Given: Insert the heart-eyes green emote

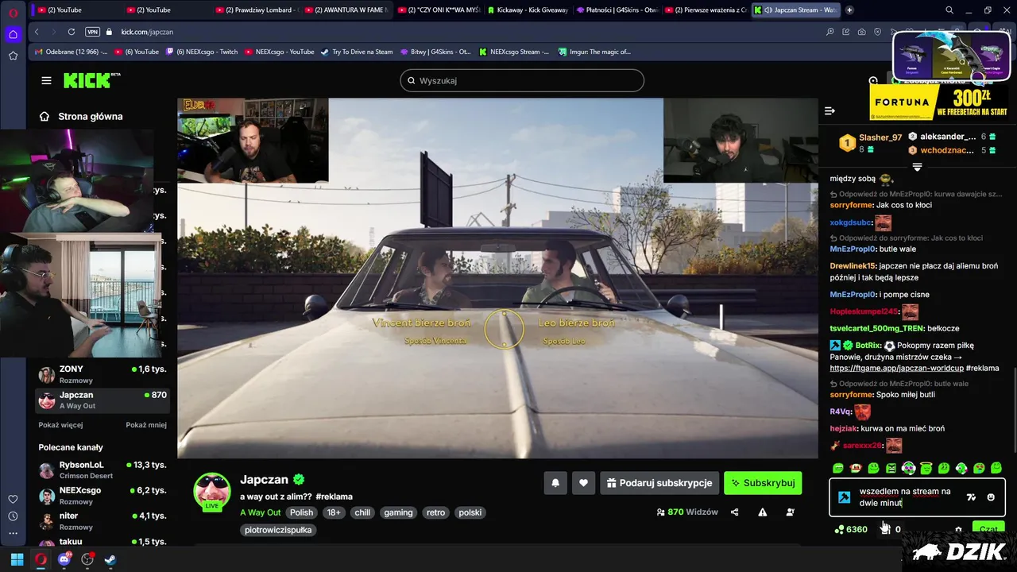Looking at the screenshot, I should 979,468.
